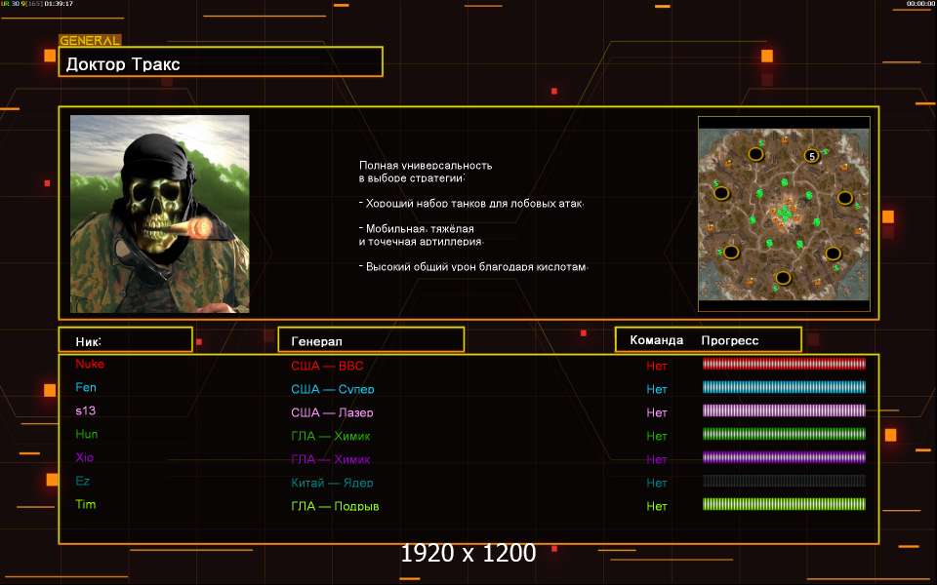Select player Hun in list
Image resolution: width=937 pixels, height=585 pixels.
[87, 434]
